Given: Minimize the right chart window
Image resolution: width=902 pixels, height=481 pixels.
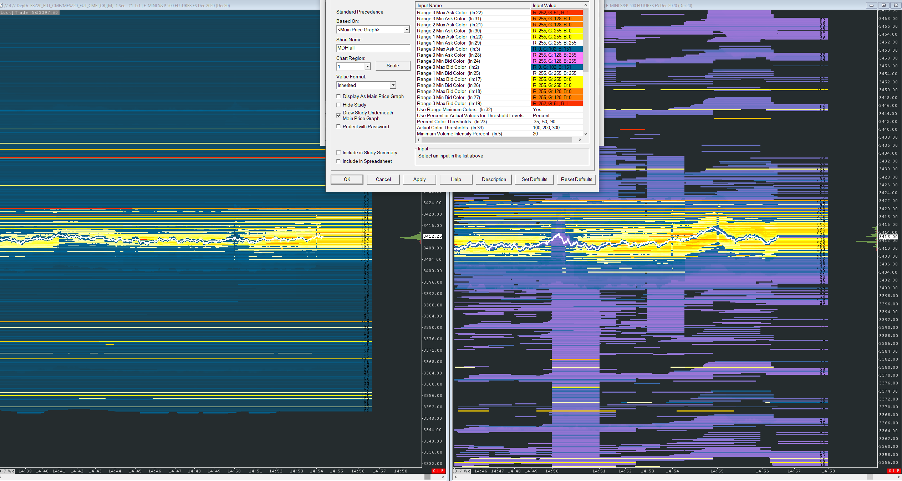Looking at the screenshot, I should (871, 5).
